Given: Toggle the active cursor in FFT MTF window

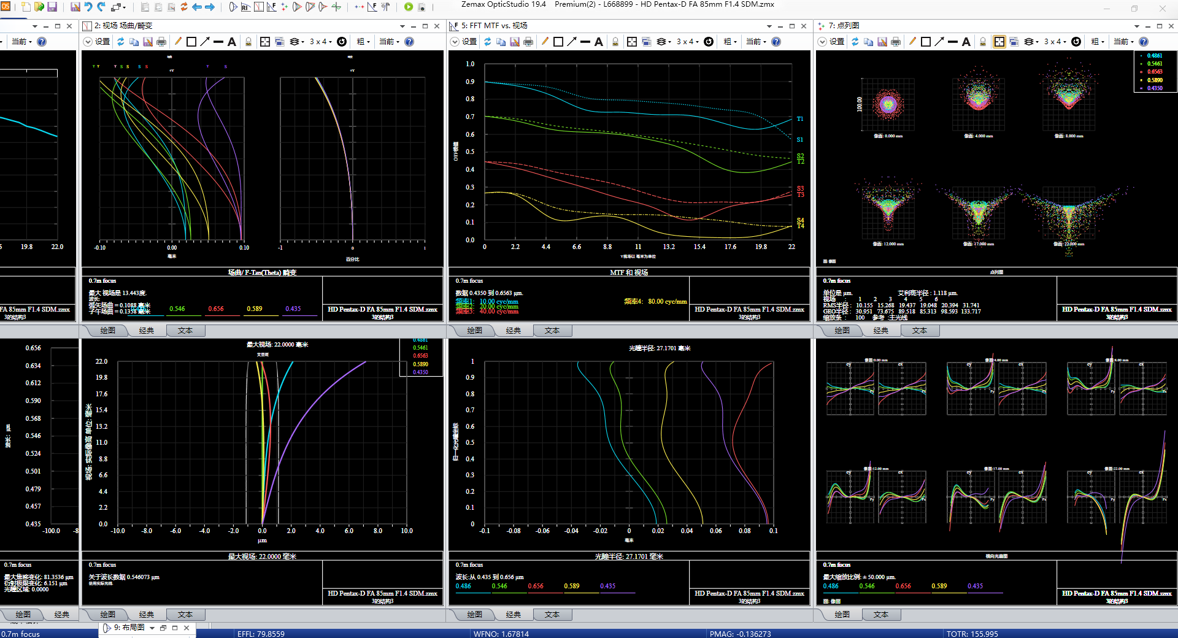Looking at the screenshot, I should tap(632, 42).
